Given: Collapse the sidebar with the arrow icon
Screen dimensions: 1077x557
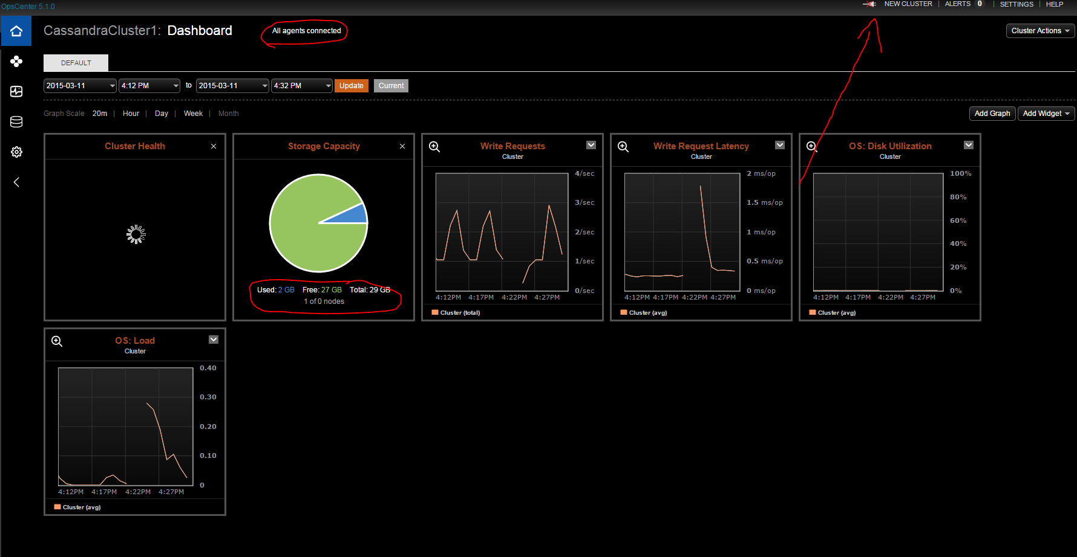Looking at the screenshot, I should click(16, 182).
